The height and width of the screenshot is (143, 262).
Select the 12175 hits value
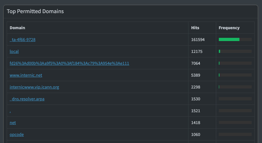[x=197, y=51]
